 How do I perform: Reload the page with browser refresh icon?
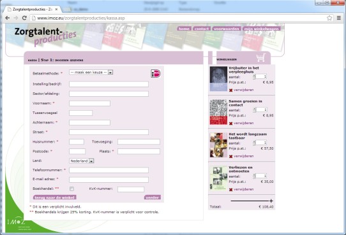click(x=24, y=18)
